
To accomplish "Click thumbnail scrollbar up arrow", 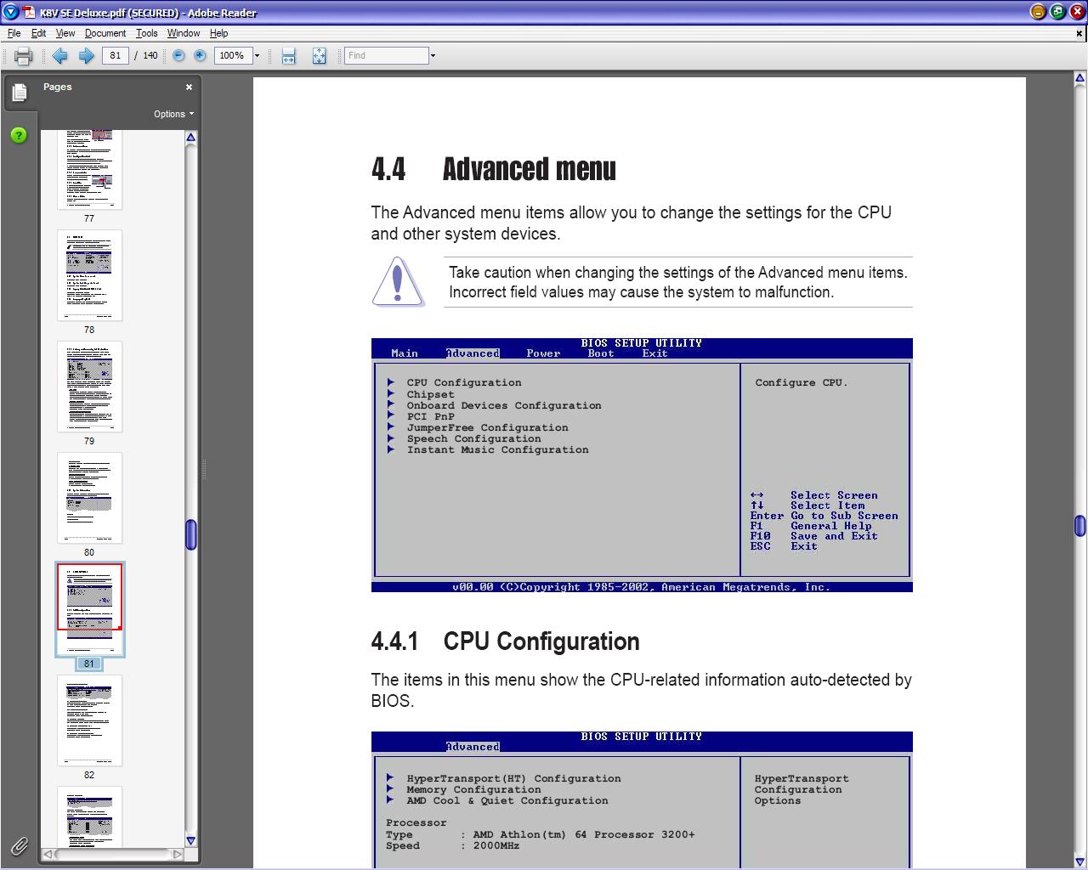I will pyautogui.click(x=191, y=137).
